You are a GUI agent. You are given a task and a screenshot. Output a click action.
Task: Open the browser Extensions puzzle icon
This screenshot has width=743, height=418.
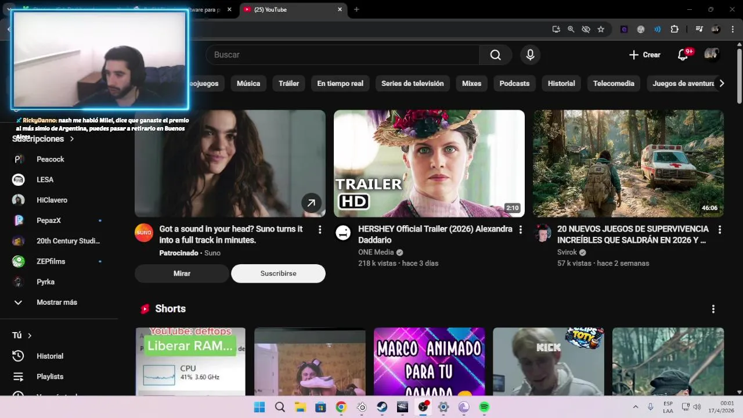pos(675,29)
